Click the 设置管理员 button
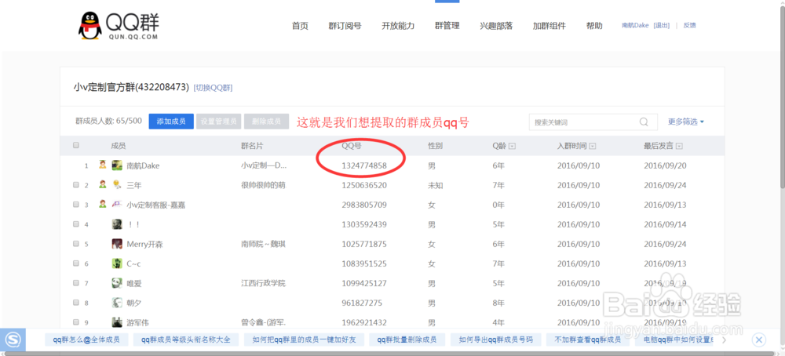The height and width of the screenshot is (356, 785). [x=219, y=122]
